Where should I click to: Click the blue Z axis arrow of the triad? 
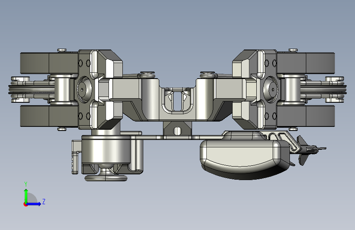34,204
